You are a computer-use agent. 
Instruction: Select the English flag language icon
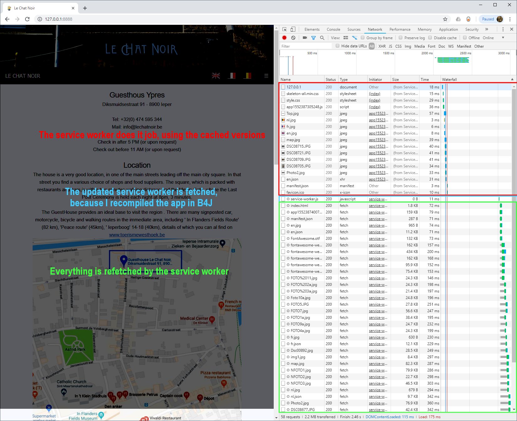[216, 76]
